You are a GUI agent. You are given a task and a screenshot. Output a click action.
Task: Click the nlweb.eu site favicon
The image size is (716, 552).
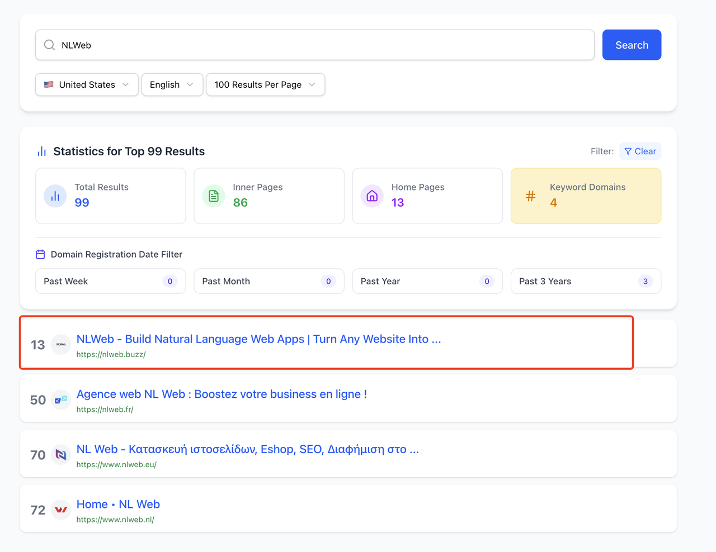(61, 455)
